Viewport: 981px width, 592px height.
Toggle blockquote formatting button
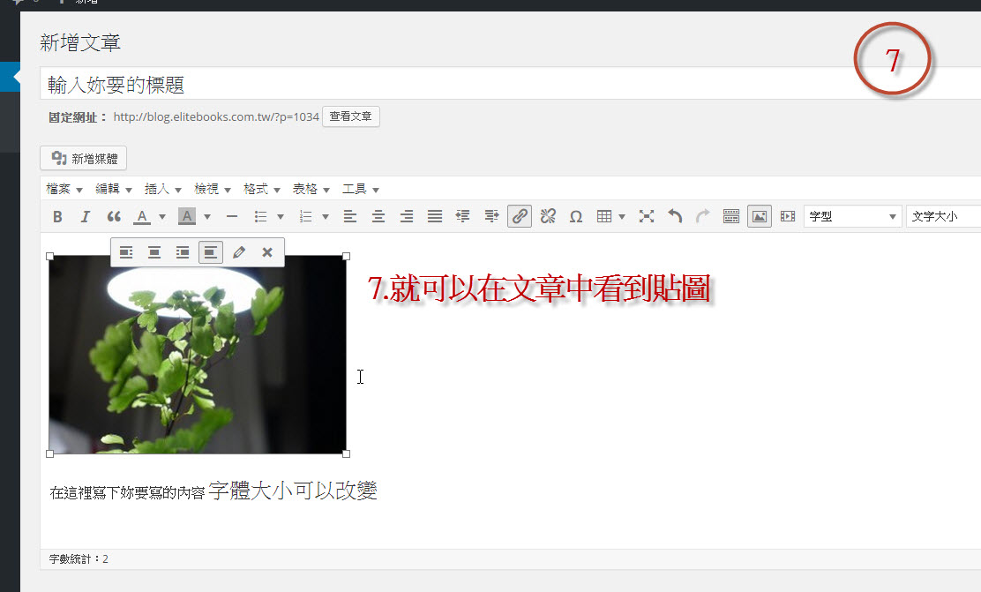(x=113, y=216)
